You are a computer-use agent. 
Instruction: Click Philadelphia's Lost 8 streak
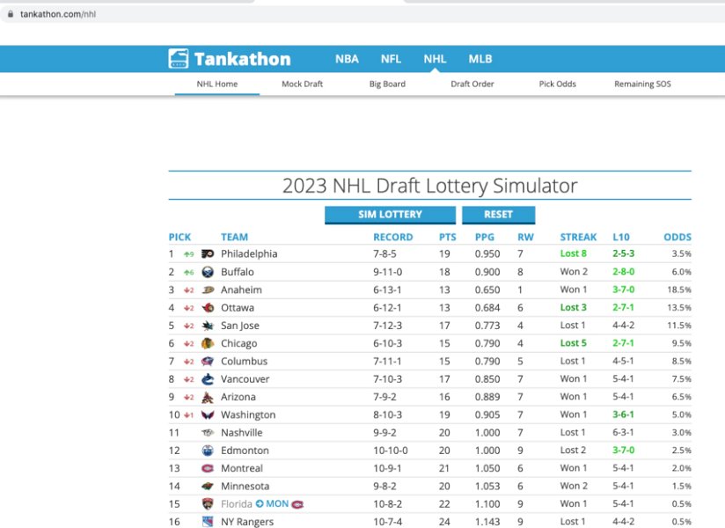[573, 253]
